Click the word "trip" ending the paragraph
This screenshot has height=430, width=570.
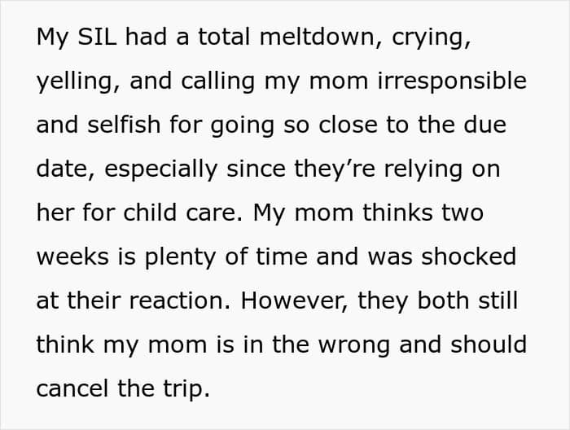coord(186,388)
